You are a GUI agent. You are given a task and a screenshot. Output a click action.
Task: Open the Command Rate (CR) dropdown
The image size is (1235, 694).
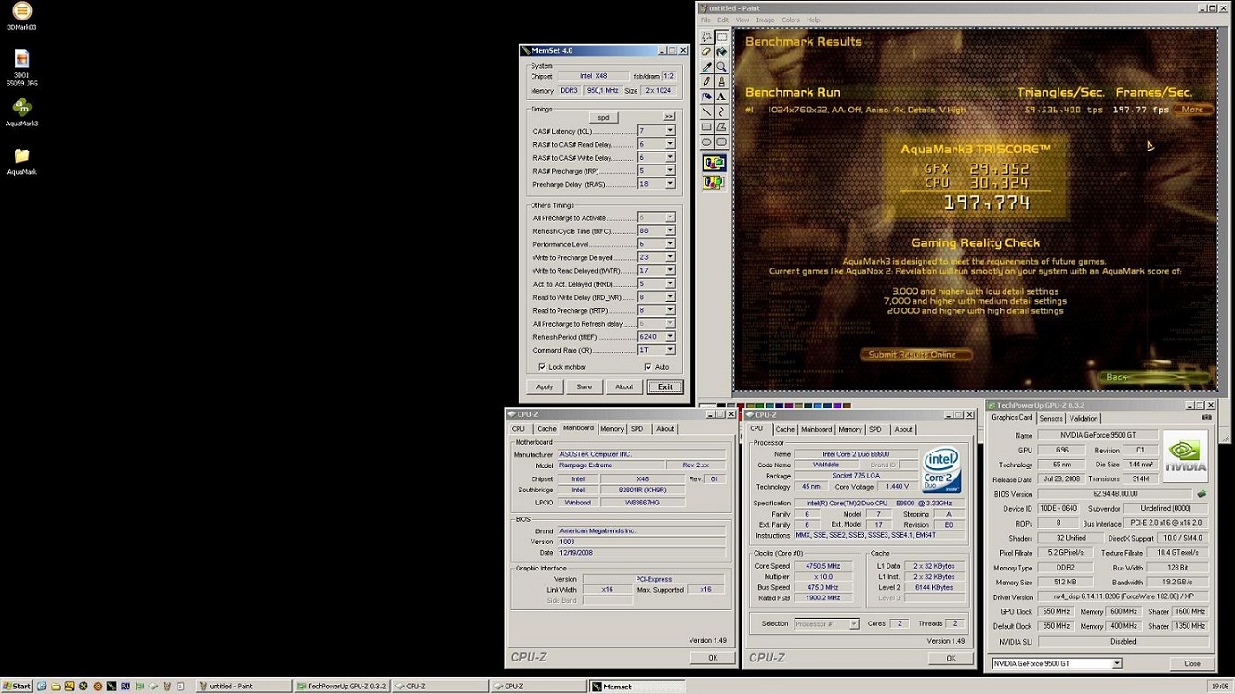point(669,350)
